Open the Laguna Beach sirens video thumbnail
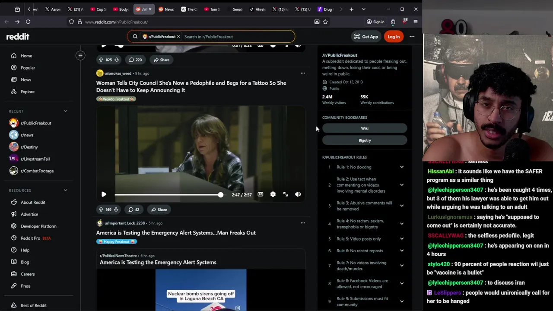Image resolution: width=553 pixels, height=311 pixels. click(x=201, y=290)
